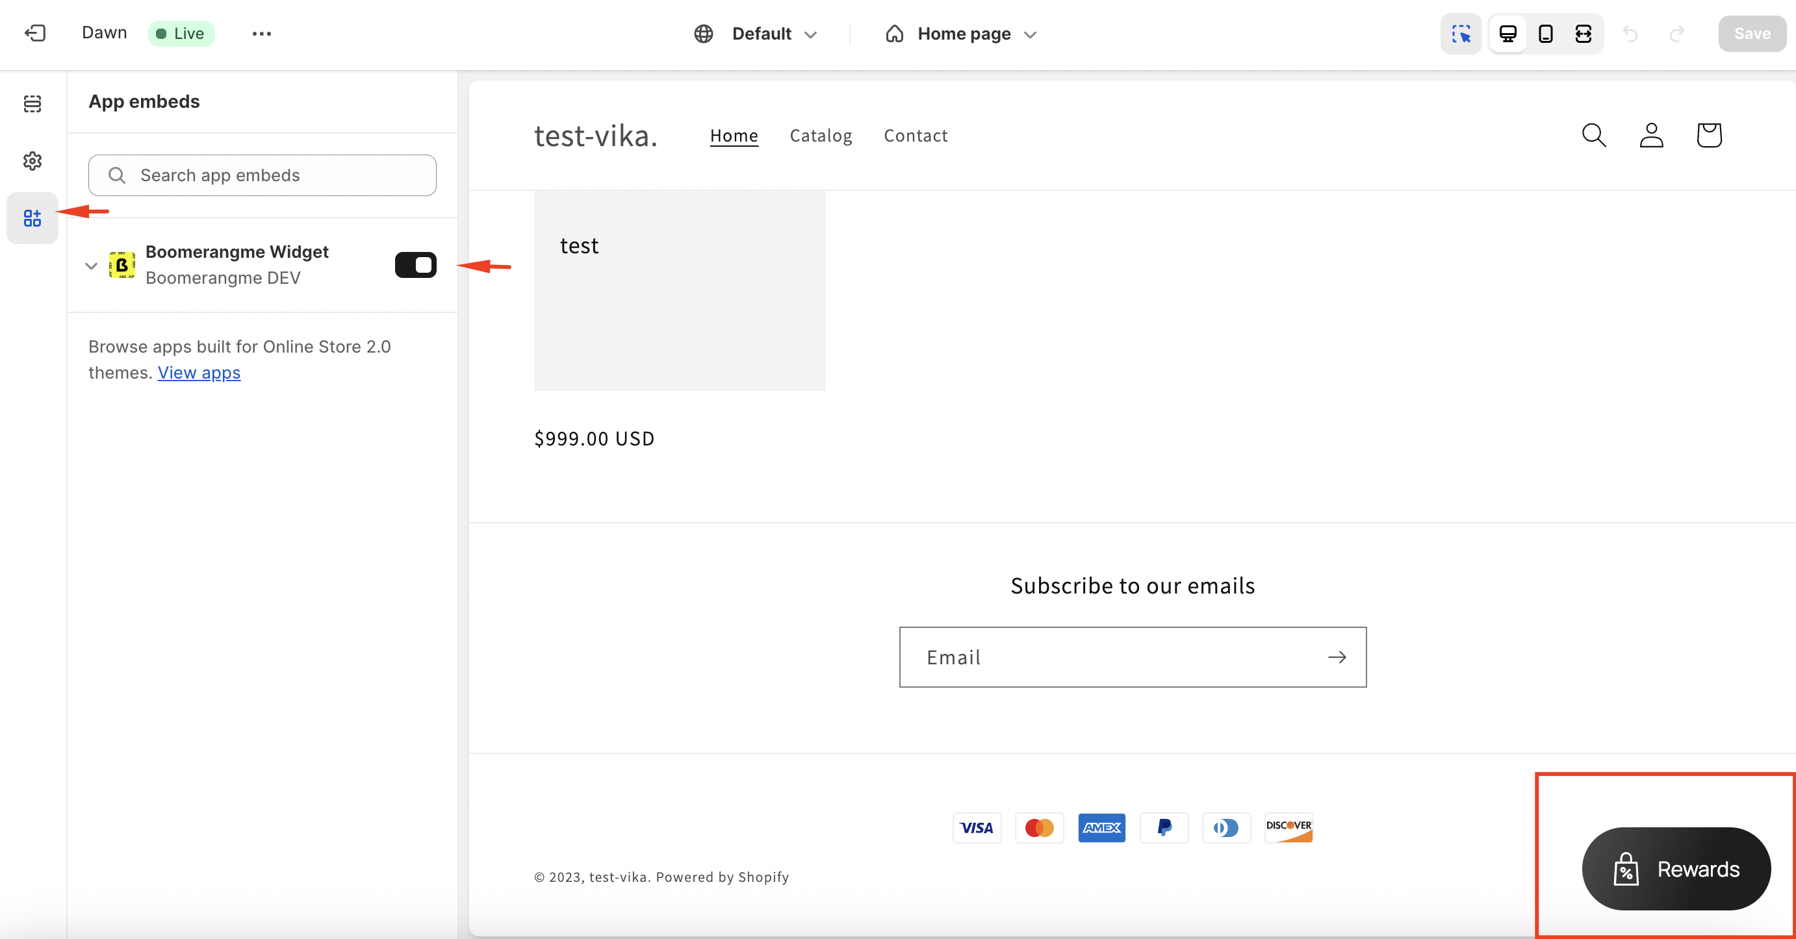The height and width of the screenshot is (939, 1796).
Task: Click the $999.00 USD price
Action: pyautogui.click(x=594, y=438)
